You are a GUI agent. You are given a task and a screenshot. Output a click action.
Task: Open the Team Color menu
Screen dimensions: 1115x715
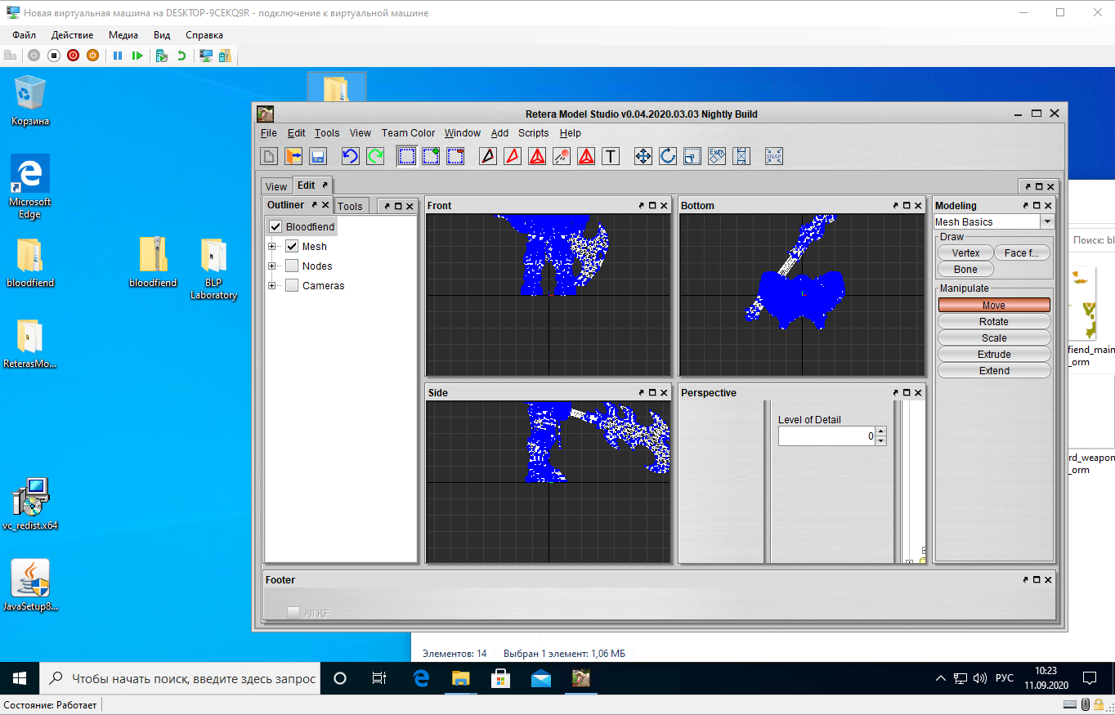pos(408,133)
